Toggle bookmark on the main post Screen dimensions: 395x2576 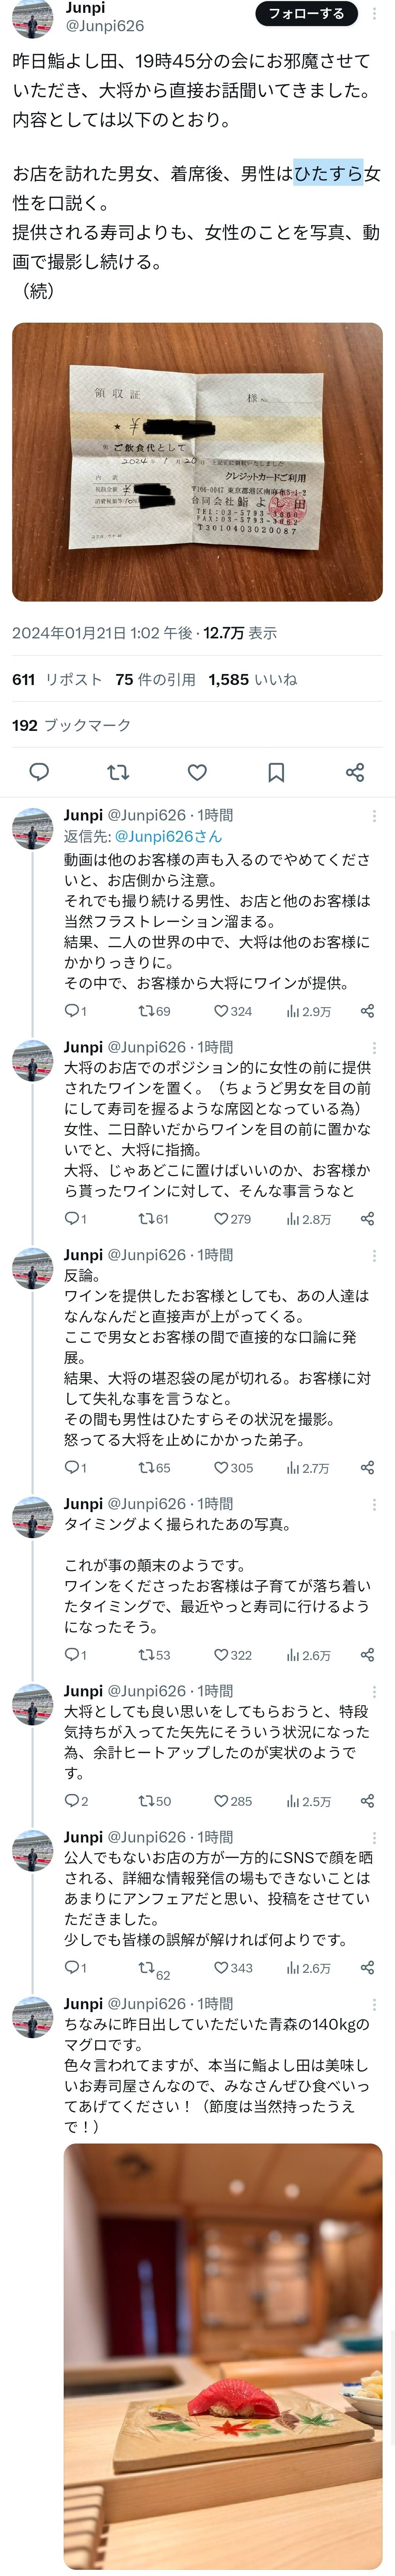coord(276,772)
